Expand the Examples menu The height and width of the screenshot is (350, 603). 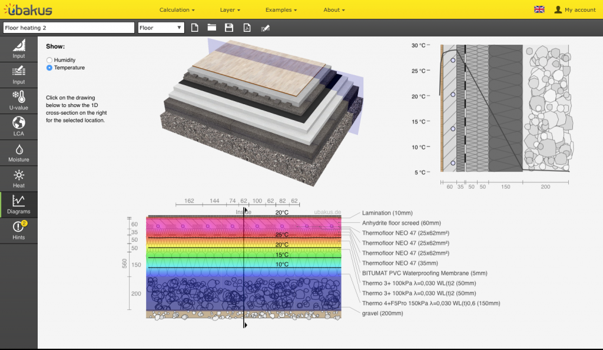pyautogui.click(x=281, y=10)
